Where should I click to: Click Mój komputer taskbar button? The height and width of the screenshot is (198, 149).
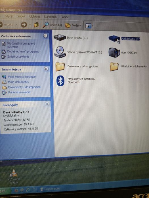pyautogui.click(x=51, y=189)
